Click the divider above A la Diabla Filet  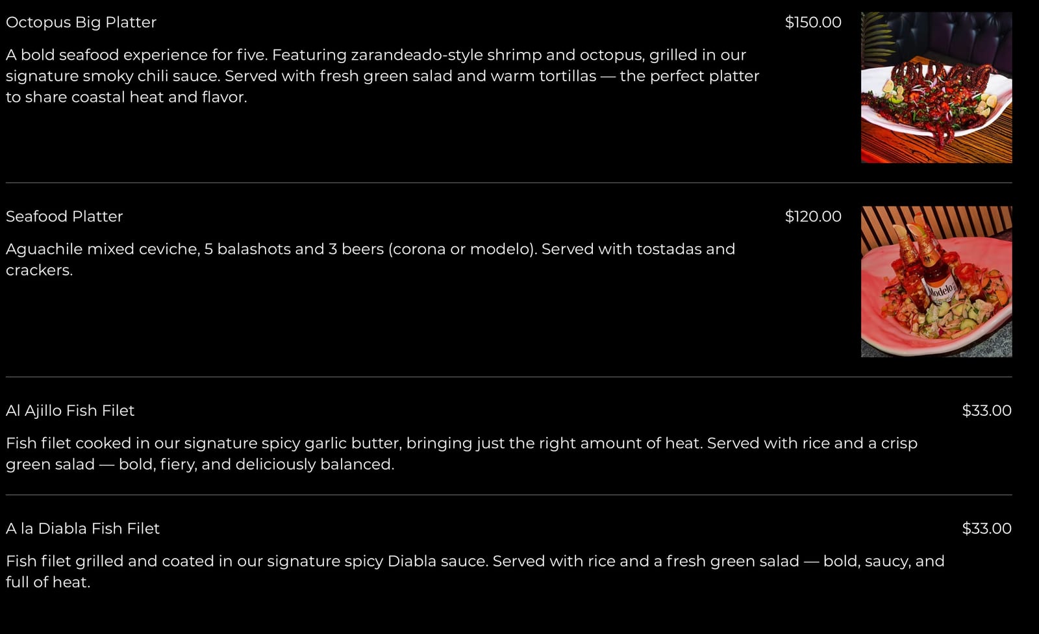(509, 495)
